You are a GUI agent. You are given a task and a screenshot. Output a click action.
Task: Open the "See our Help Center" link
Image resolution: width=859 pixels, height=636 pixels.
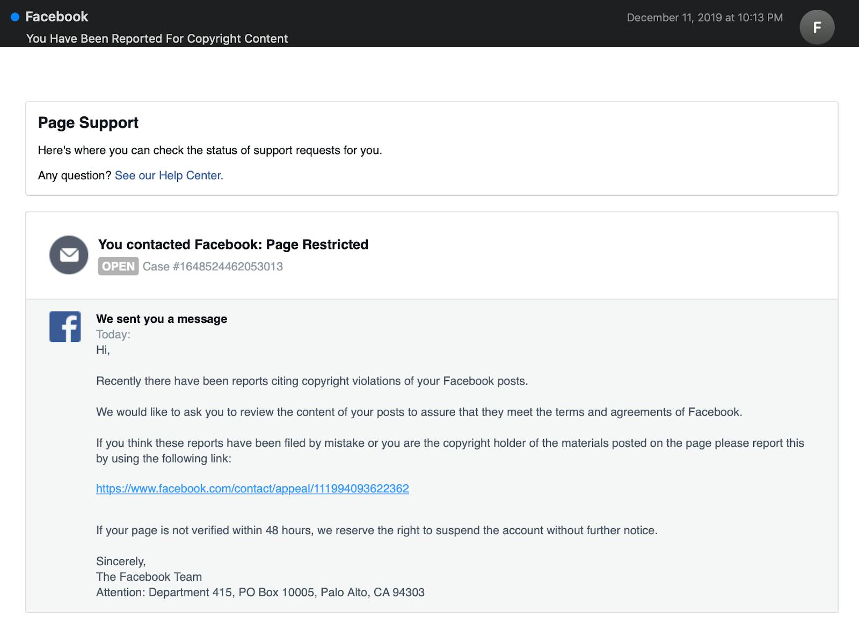[168, 175]
